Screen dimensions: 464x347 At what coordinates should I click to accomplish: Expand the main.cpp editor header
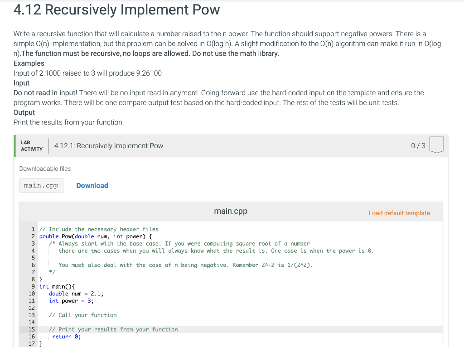[230, 211]
